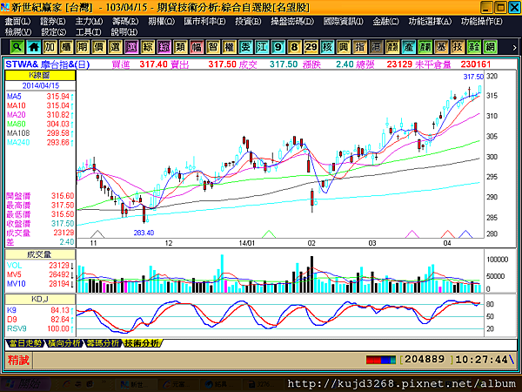Select the 權 options toolbar icon
522x392 pixels.
coord(229,47)
